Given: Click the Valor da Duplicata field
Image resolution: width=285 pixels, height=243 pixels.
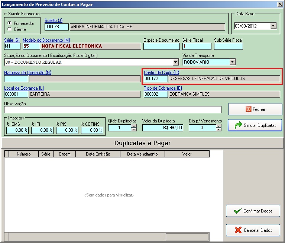Looking at the screenshot, I should tap(163, 128).
